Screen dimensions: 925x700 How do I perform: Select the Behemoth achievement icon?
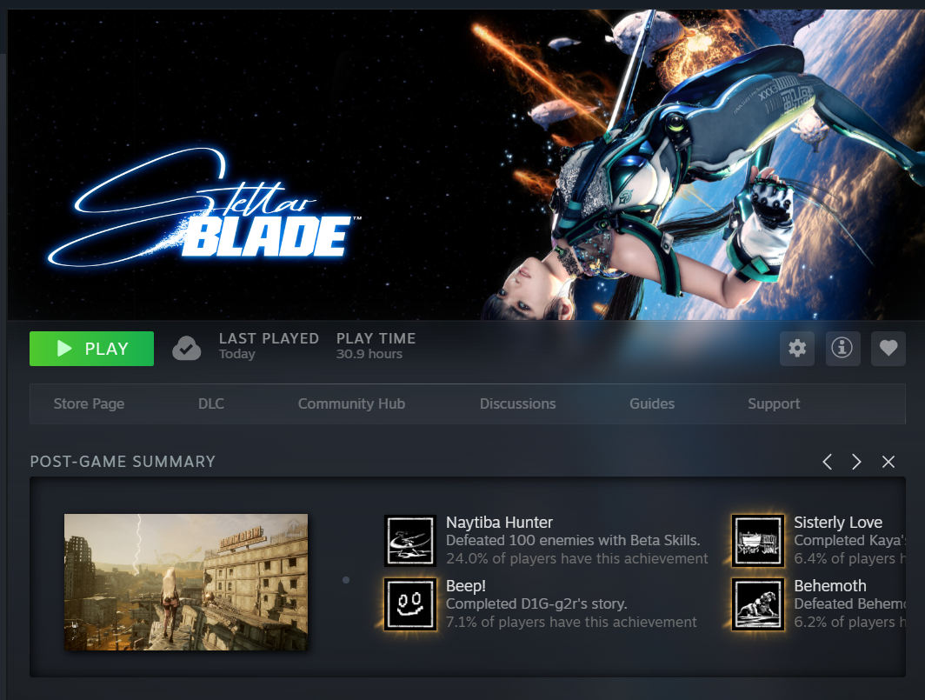pyautogui.click(x=758, y=604)
